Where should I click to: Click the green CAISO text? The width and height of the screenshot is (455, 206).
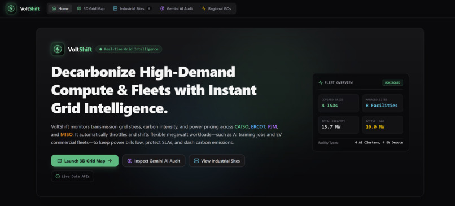pyautogui.click(x=242, y=127)
